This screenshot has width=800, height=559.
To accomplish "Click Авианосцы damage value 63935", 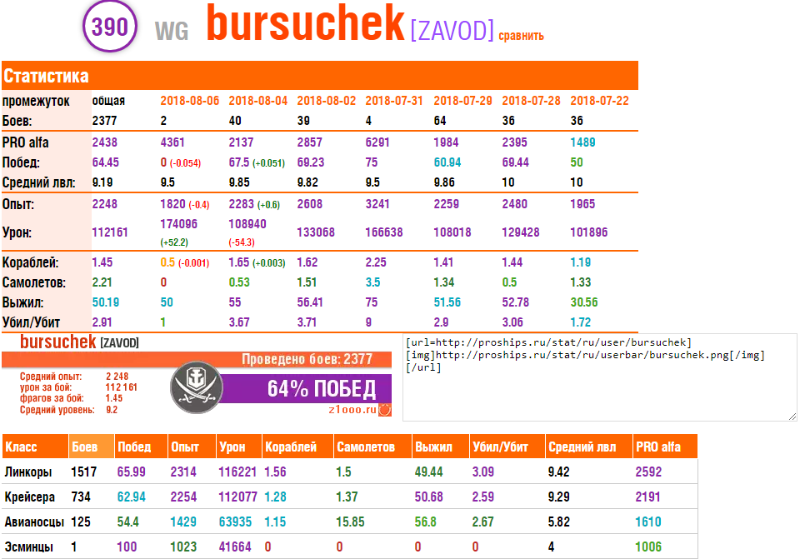I will (x=235, y=522).
